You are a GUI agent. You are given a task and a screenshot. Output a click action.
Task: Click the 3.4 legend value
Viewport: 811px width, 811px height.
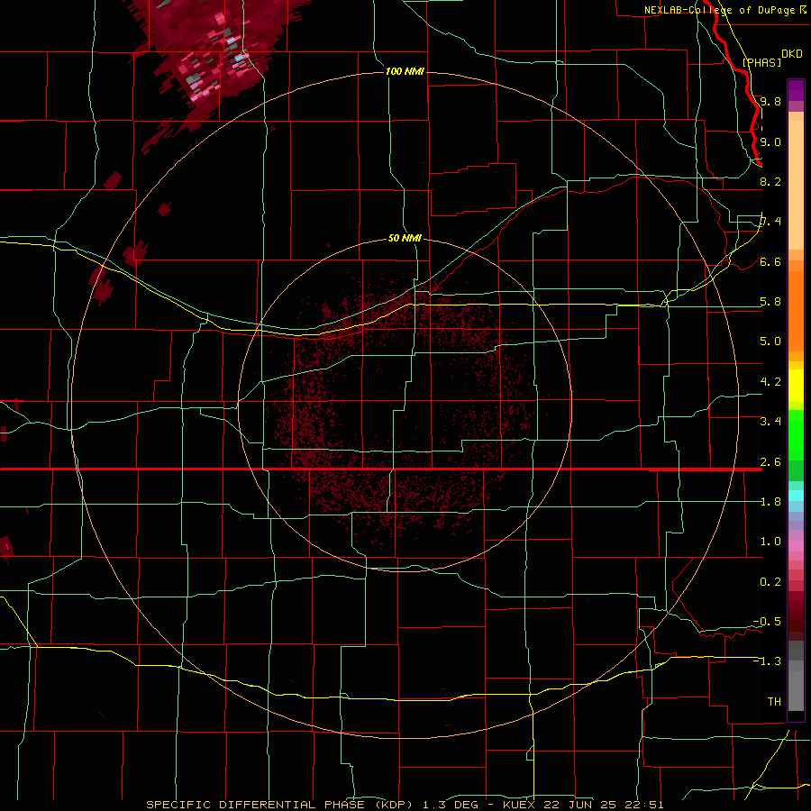[x=770, y=421]
